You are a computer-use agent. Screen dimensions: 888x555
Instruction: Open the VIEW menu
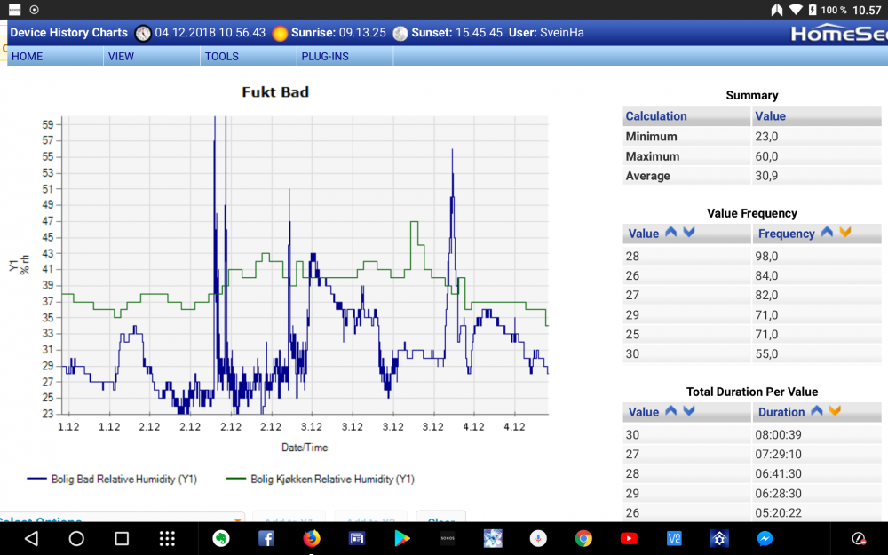click(x=121, y=57)
